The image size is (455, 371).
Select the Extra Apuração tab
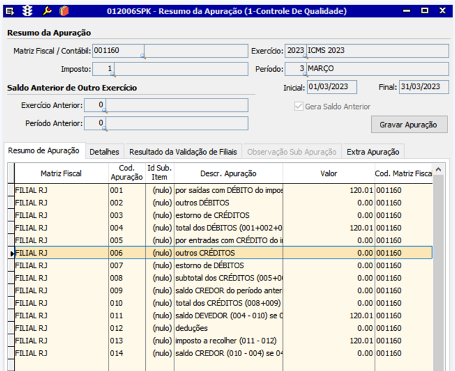point(372,152)
